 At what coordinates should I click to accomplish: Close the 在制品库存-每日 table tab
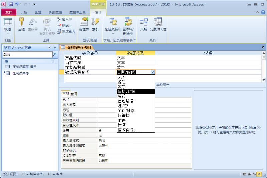click(263, 47)
